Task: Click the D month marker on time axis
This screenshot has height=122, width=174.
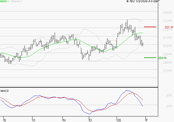Action: pyautogui.click(x=90, y=120)
